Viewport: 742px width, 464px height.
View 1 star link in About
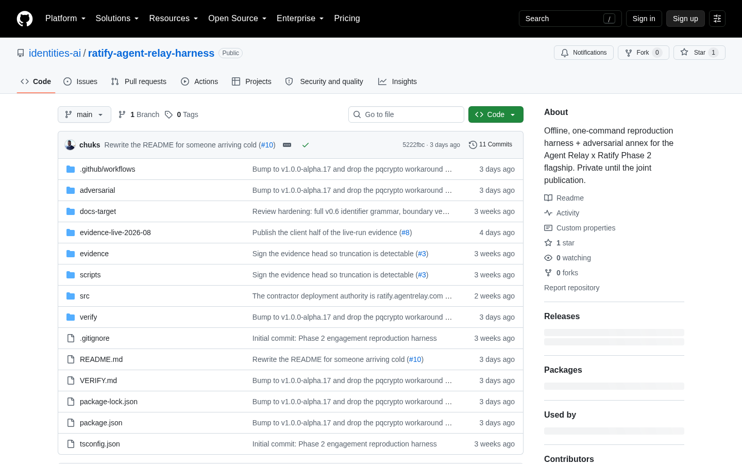pos(559,243)
